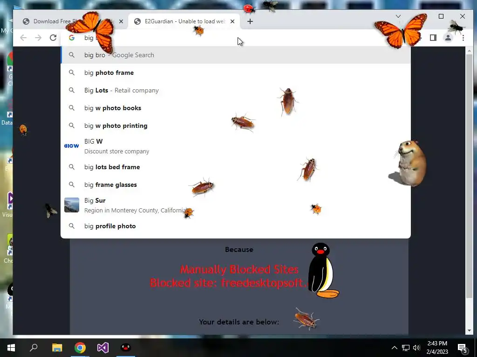Choose 'big frame glasses' suggestion
This screenshot has width=477, height=357.
coord(236,185)
